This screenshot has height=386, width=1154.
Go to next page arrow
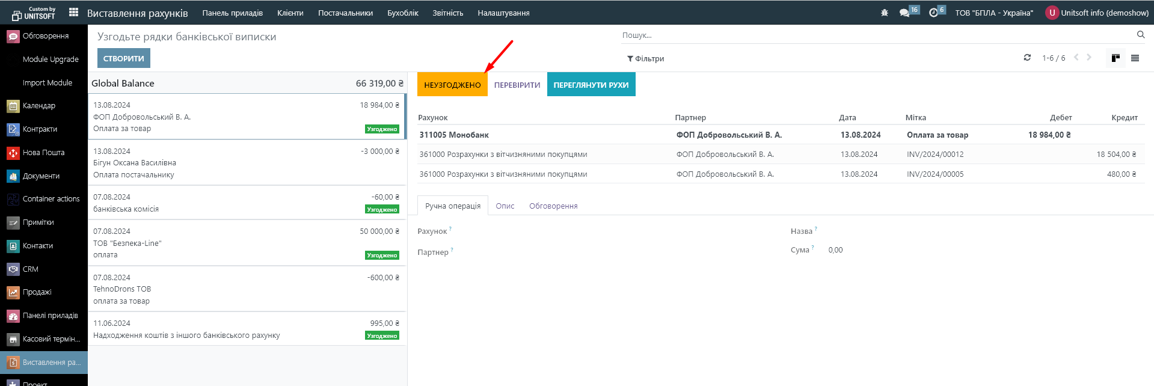(1089, 58)
